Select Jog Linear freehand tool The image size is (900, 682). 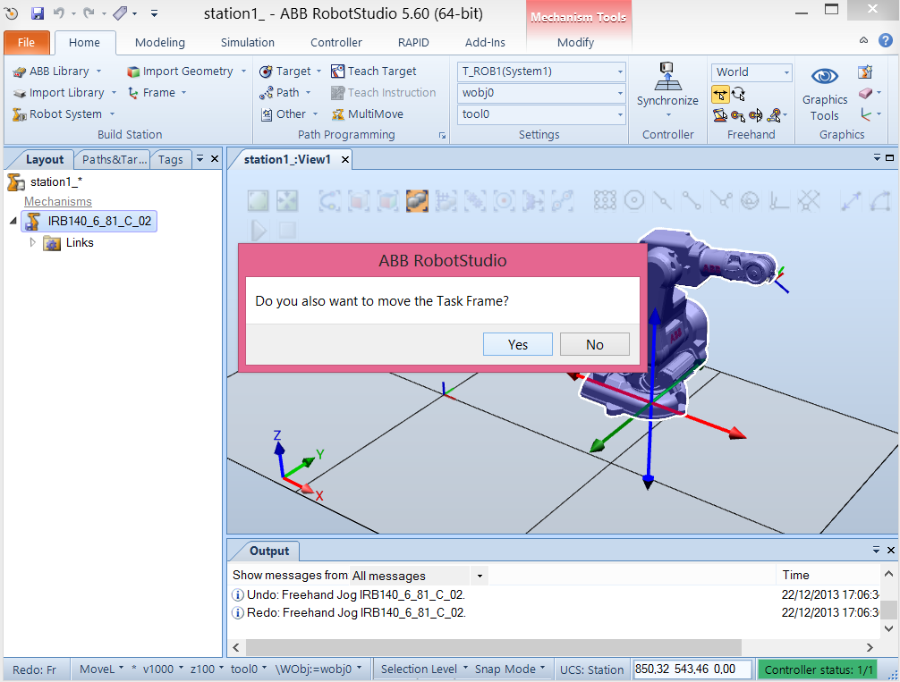pyautogui.click(x=738, y=116)
